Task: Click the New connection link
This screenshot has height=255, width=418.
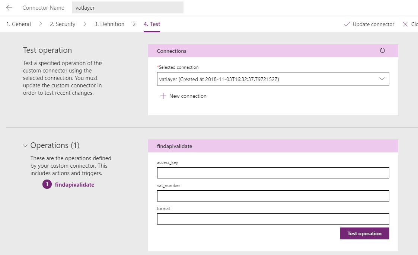Action: click(x=188, y=96)
